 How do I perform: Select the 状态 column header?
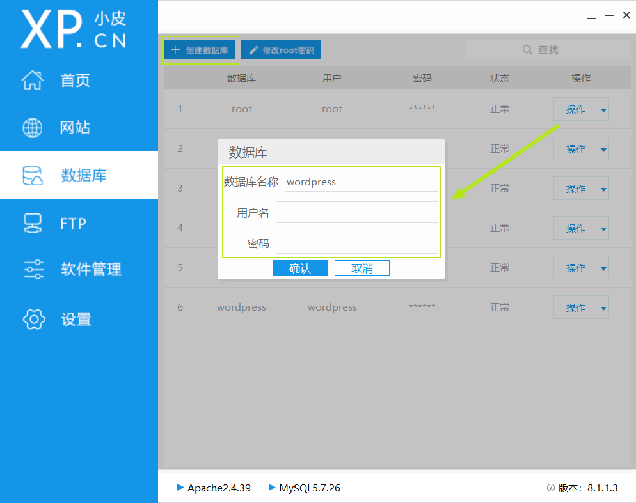point(500,78)
